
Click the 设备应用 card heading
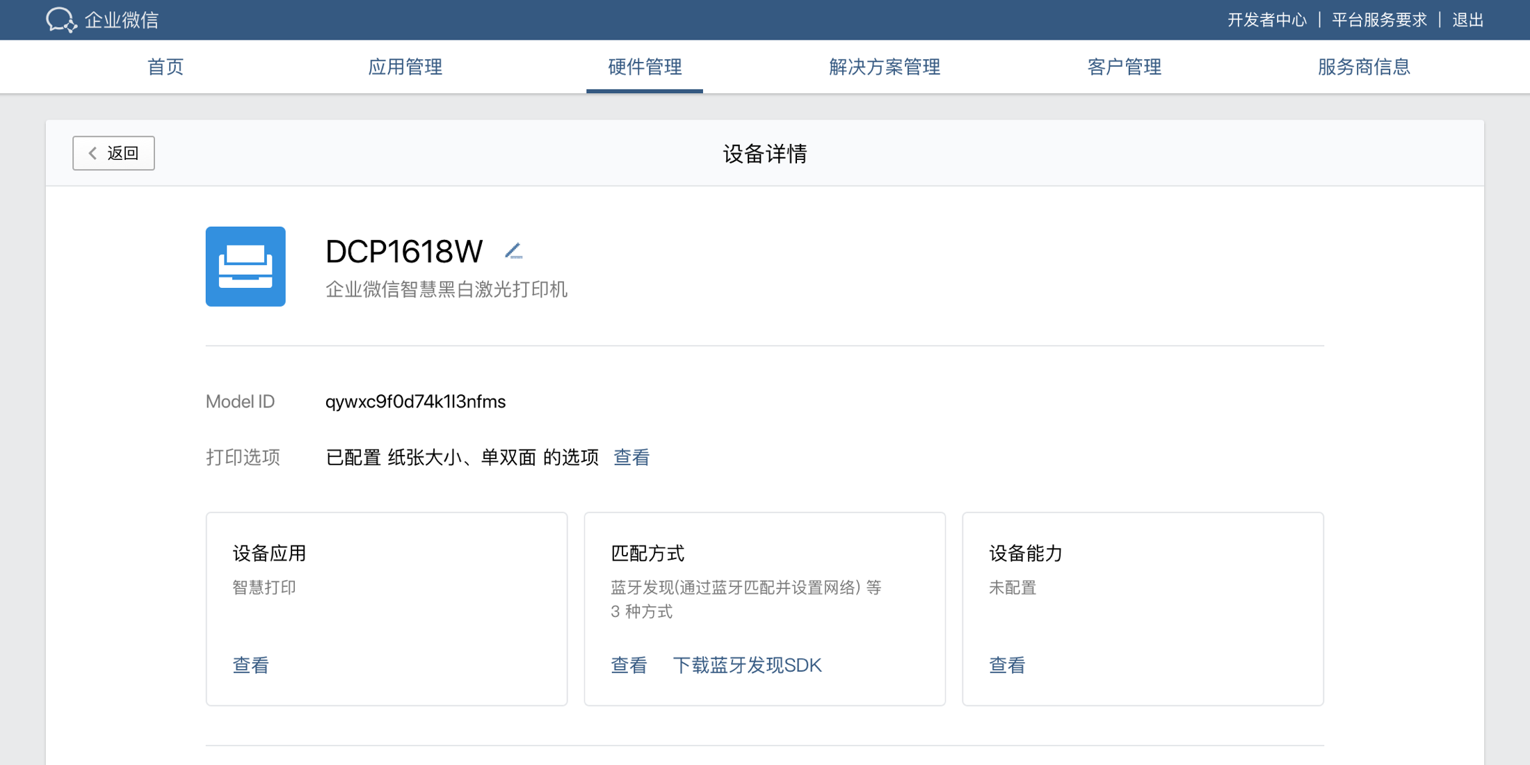click(x=270, y=554)
